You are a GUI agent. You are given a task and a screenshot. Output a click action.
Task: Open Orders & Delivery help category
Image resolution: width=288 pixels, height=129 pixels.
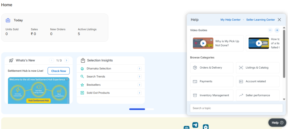pos(211,68)
